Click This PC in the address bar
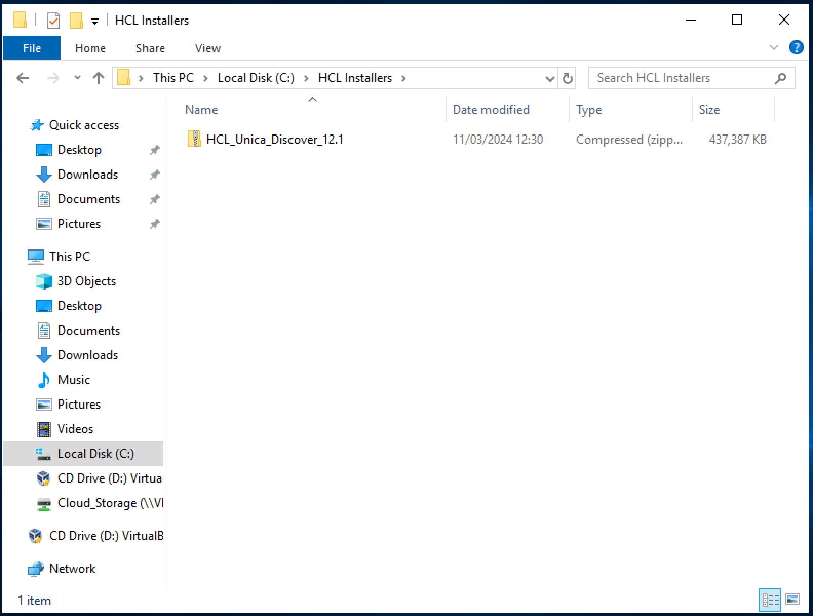Image resolution: width=813 pixels, height=616 pixels. coord(173,78)
